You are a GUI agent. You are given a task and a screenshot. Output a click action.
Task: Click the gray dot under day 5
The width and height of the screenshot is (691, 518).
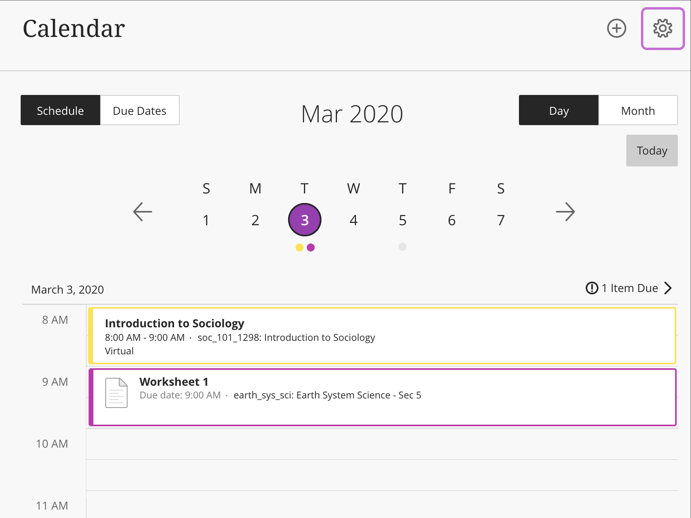click(403, 247)
